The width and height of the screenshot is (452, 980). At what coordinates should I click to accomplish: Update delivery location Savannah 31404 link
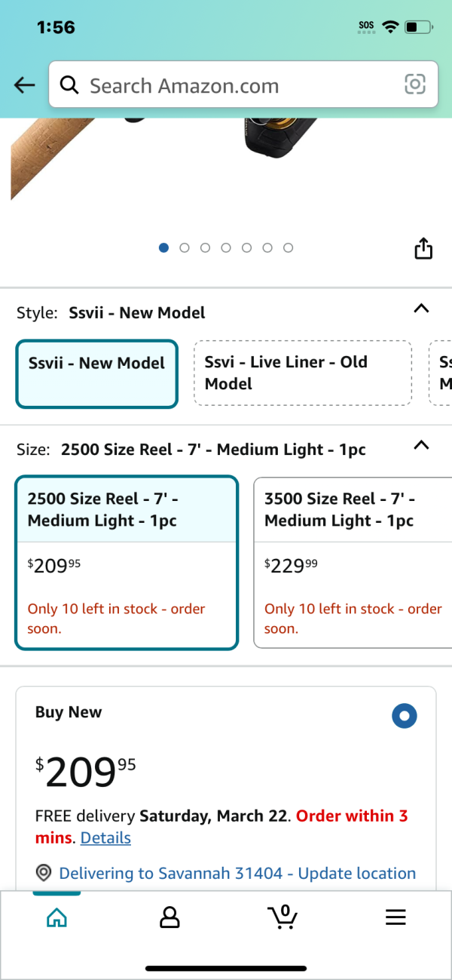click(x=237, y=873)
